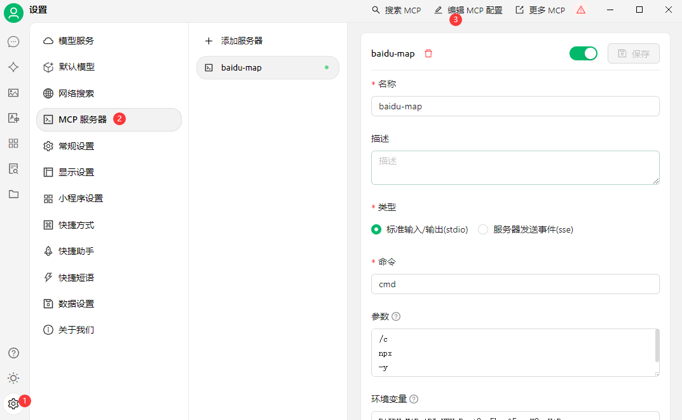Open the user avatar profile
This screenshot has width=682, height=420.
(13, 13)
